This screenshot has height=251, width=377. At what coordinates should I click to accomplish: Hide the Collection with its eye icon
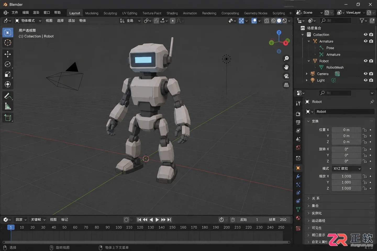[366, 35]
